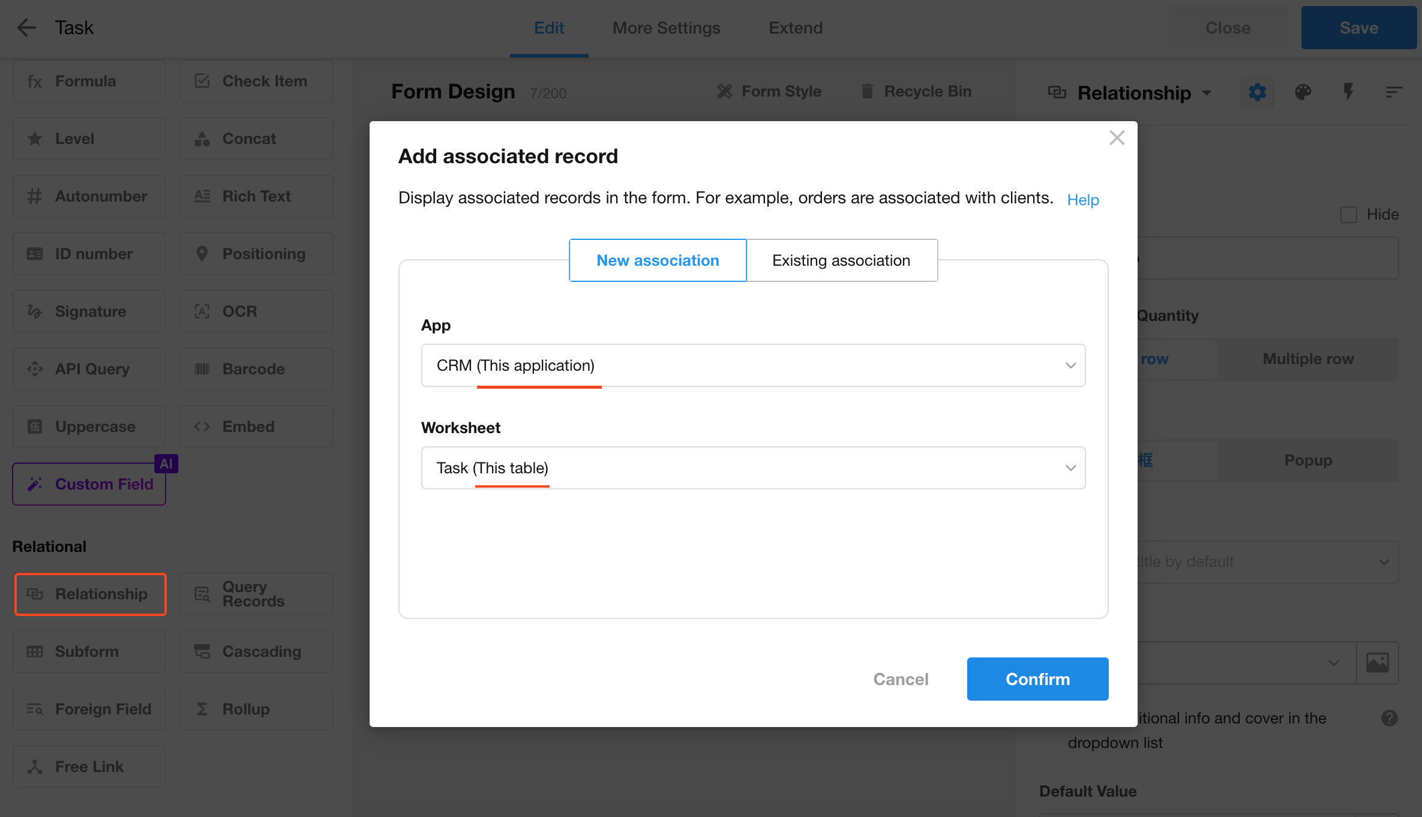The width and height of the screenshot is (1422, 817).
Task: Select the Popup display option
Action: pyautogui.click(x=1308, y=460)
